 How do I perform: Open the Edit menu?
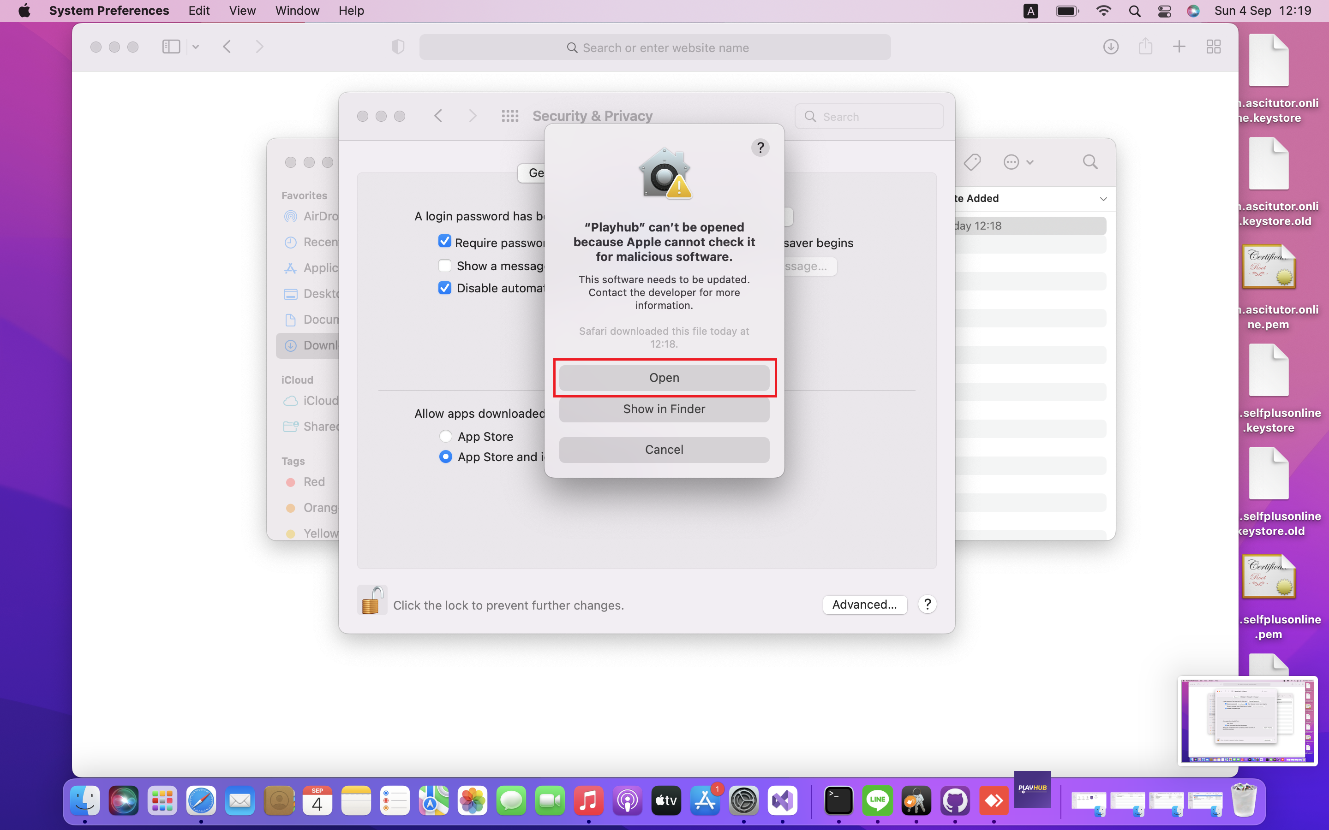tap(199, 11)
